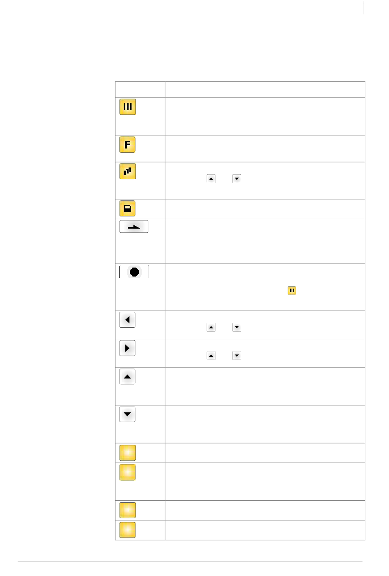Click the black circle button

(x=134, y=272)
